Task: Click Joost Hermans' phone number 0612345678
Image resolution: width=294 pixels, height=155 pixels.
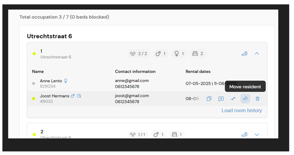Action: pos(127,102)
